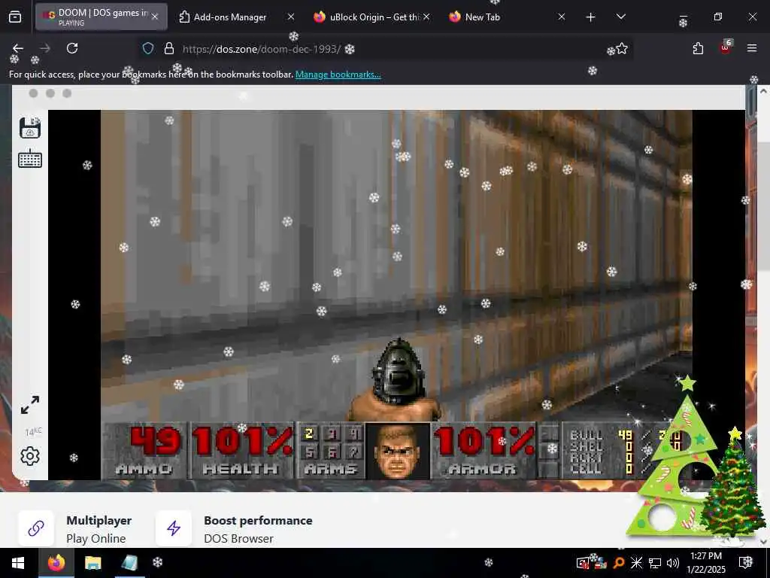Image resolution: width=770 pixels, height=578 pixels.
Task: Click the Manage bookmarks link
Action: tap(338, 75)
